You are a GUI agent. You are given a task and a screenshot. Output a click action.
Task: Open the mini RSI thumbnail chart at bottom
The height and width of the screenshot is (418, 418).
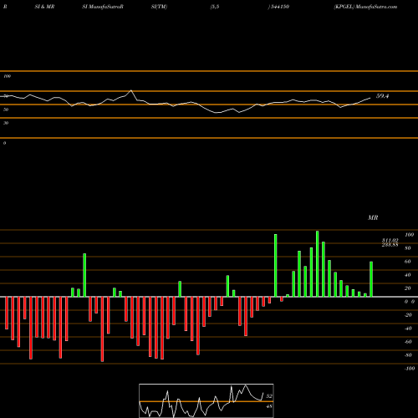pos(206,400)
